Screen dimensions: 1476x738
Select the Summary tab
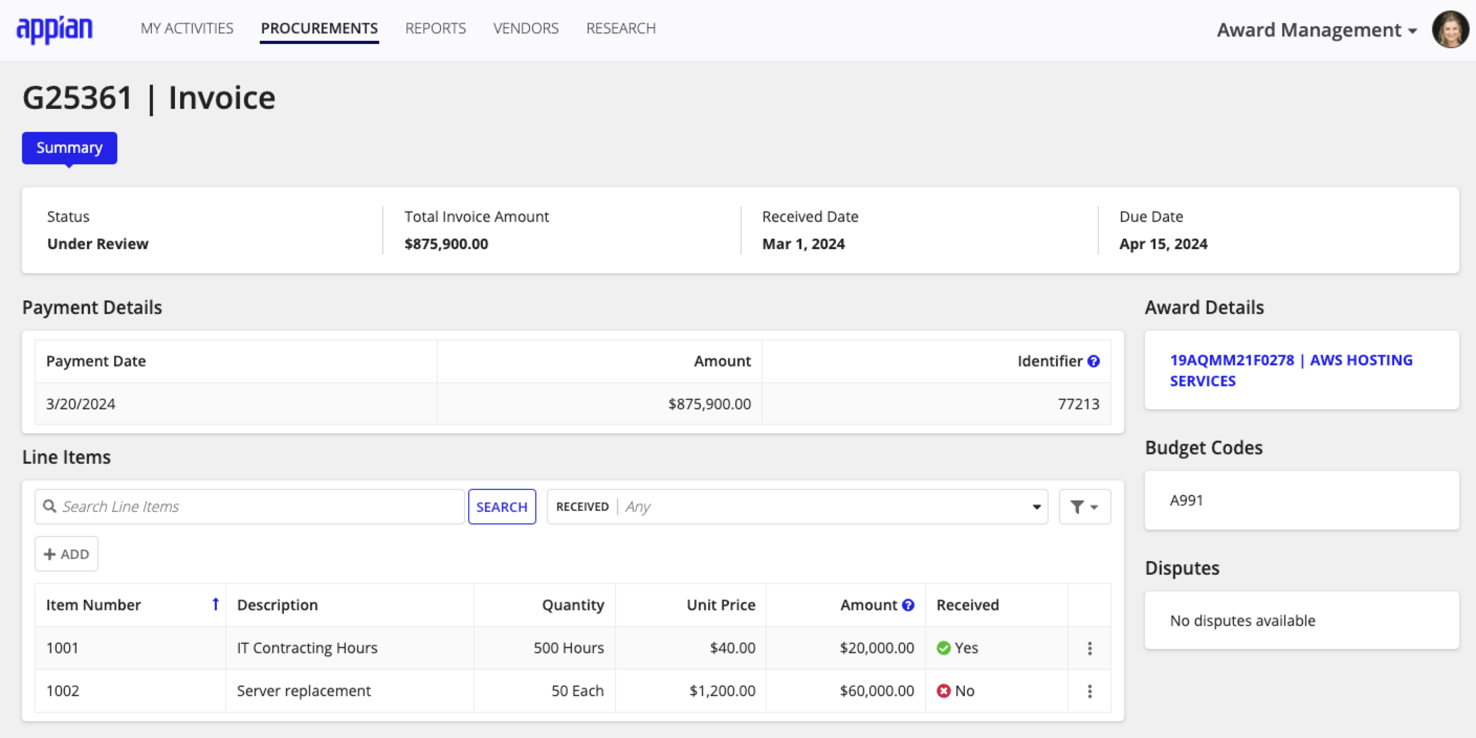coord(69,148)
